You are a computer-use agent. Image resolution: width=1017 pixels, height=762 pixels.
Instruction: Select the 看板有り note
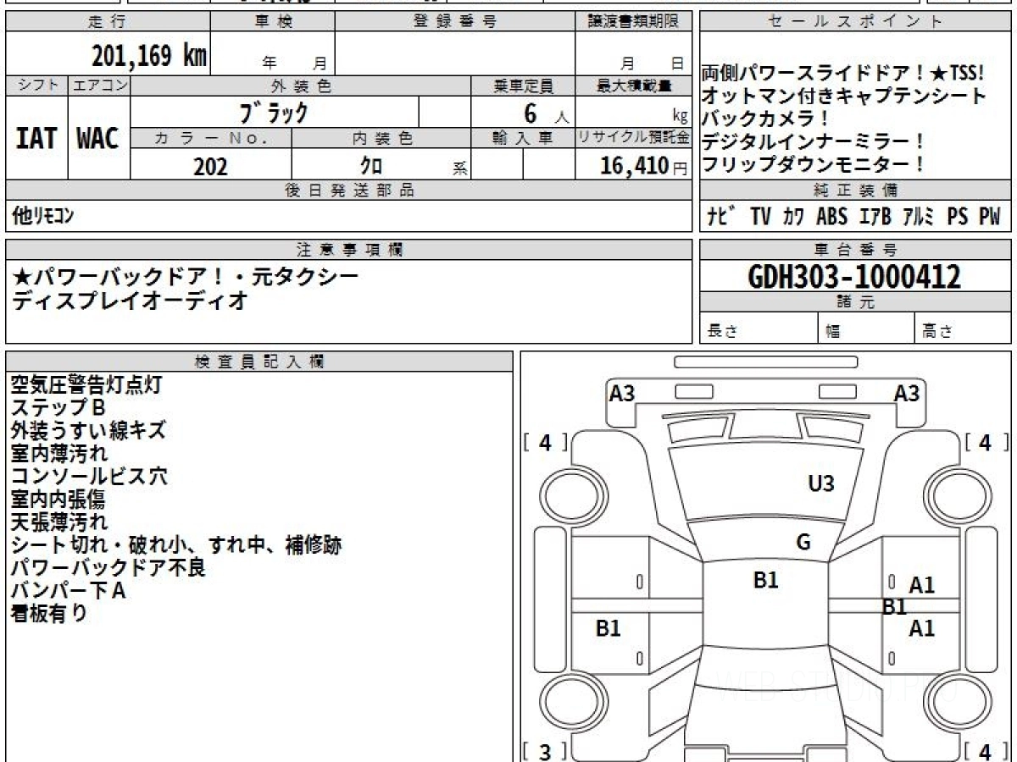click(x=49, y=614)
